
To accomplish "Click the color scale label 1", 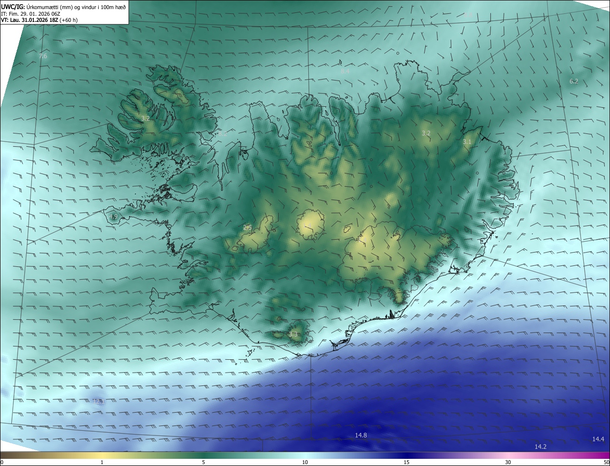I will click(102, 462).
